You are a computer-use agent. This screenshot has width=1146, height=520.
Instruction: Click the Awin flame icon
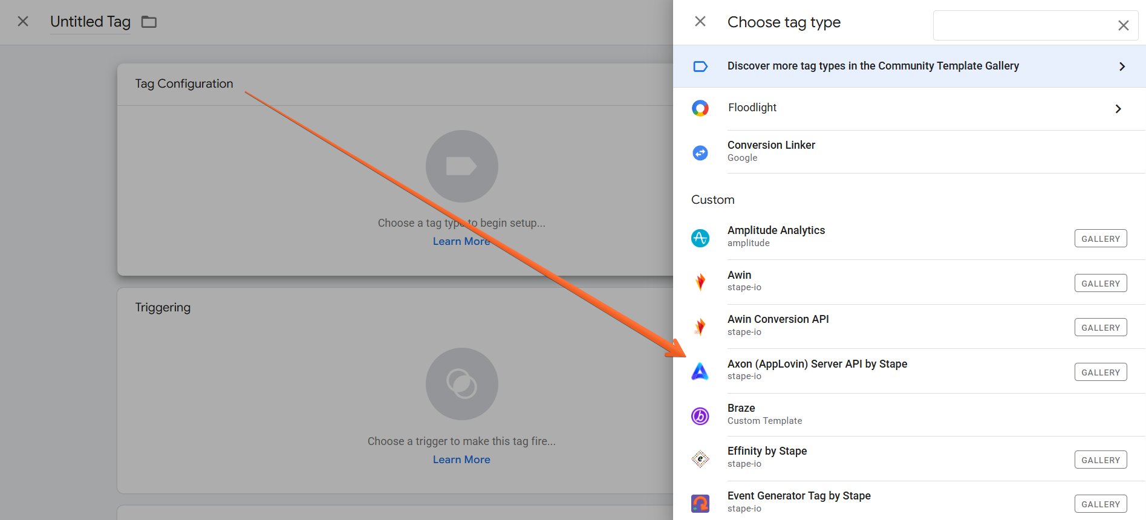[x=700, y=282]
